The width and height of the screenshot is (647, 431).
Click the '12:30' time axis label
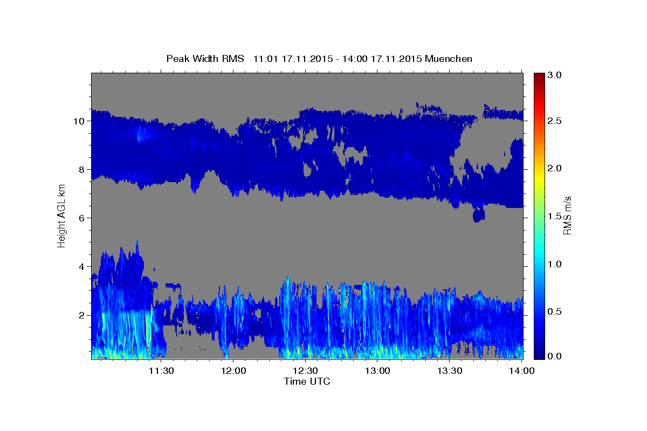(x=305, y=371)
